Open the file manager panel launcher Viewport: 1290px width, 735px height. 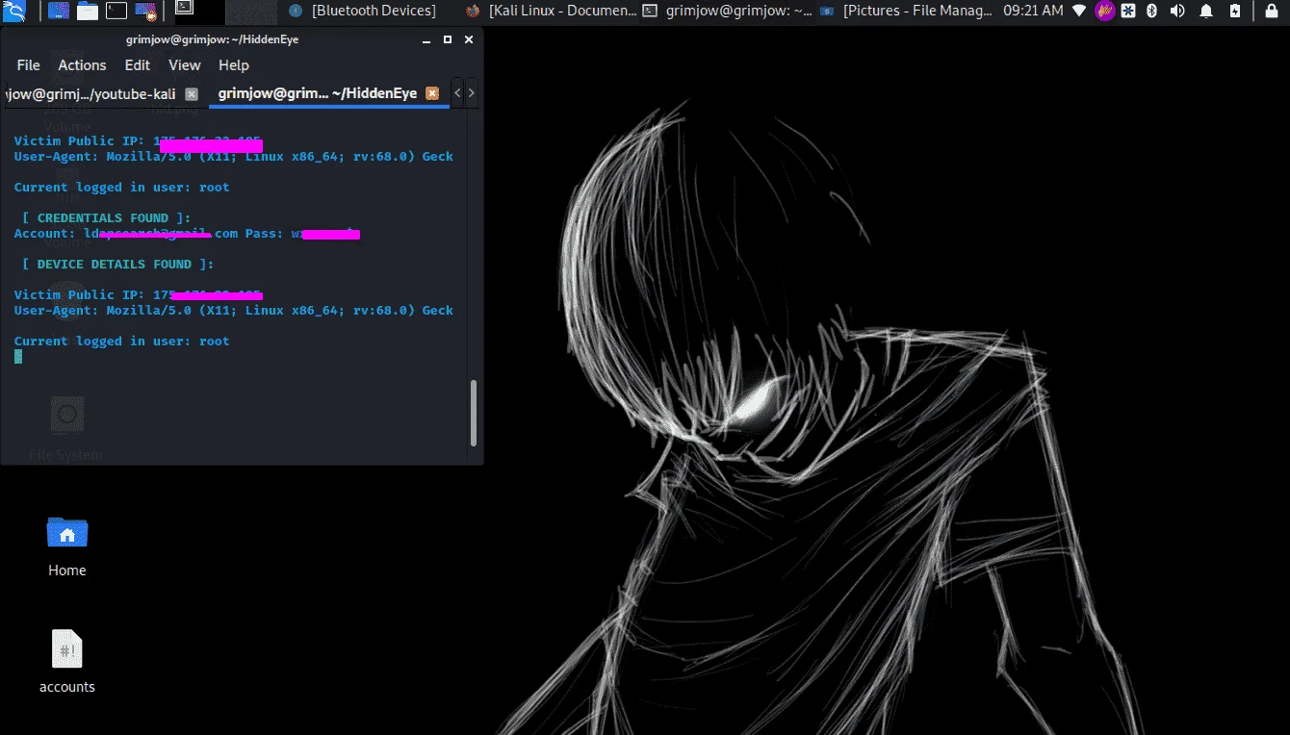coord(88,12)
